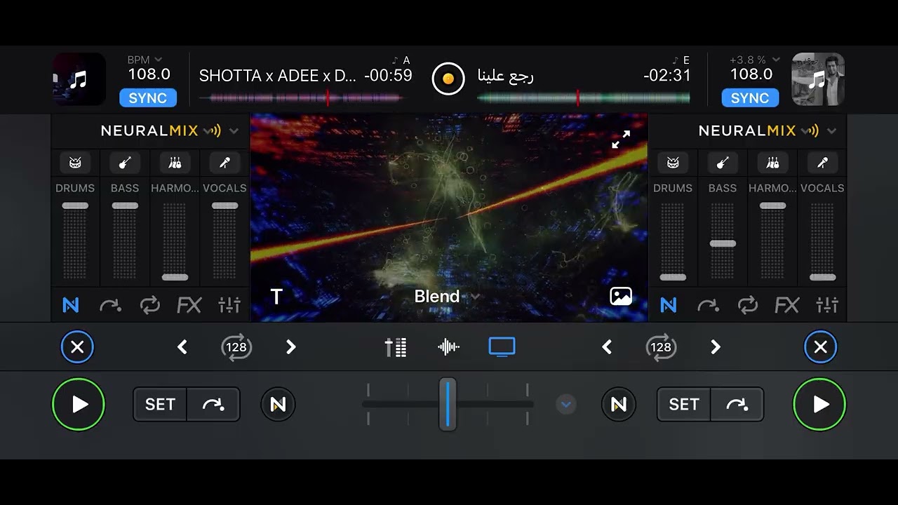Screen dimensions: 898x505
Task: Switch to waveform view
Action: [x=449, y=346]
